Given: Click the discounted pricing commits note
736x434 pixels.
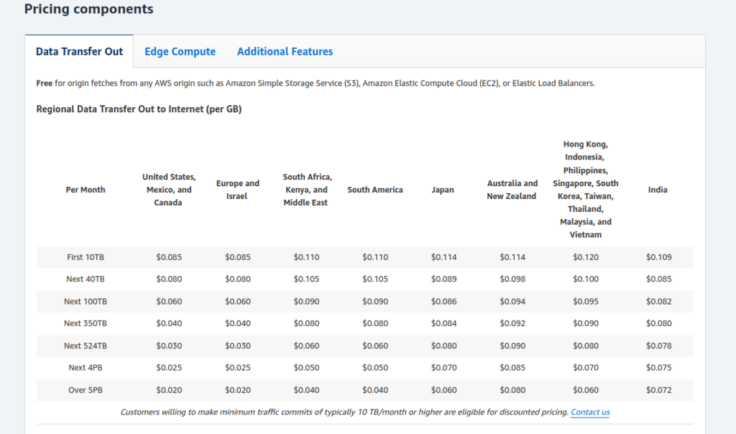Looking at the screenshot, I should [344, 412].
